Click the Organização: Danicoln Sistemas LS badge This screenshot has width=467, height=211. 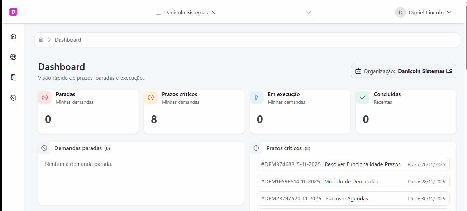tap(403, 71)
